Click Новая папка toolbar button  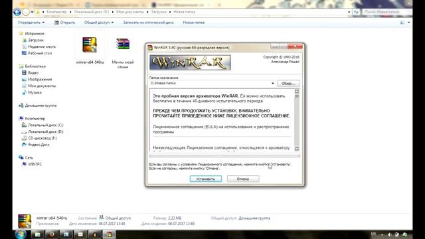tap(193, 23)
